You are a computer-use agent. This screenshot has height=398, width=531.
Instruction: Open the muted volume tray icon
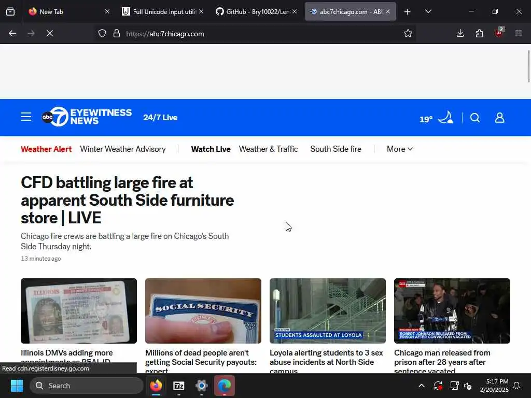click(468, 386)
